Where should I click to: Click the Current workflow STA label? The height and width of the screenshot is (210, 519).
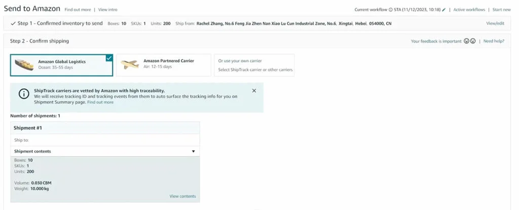coord(397,10)
